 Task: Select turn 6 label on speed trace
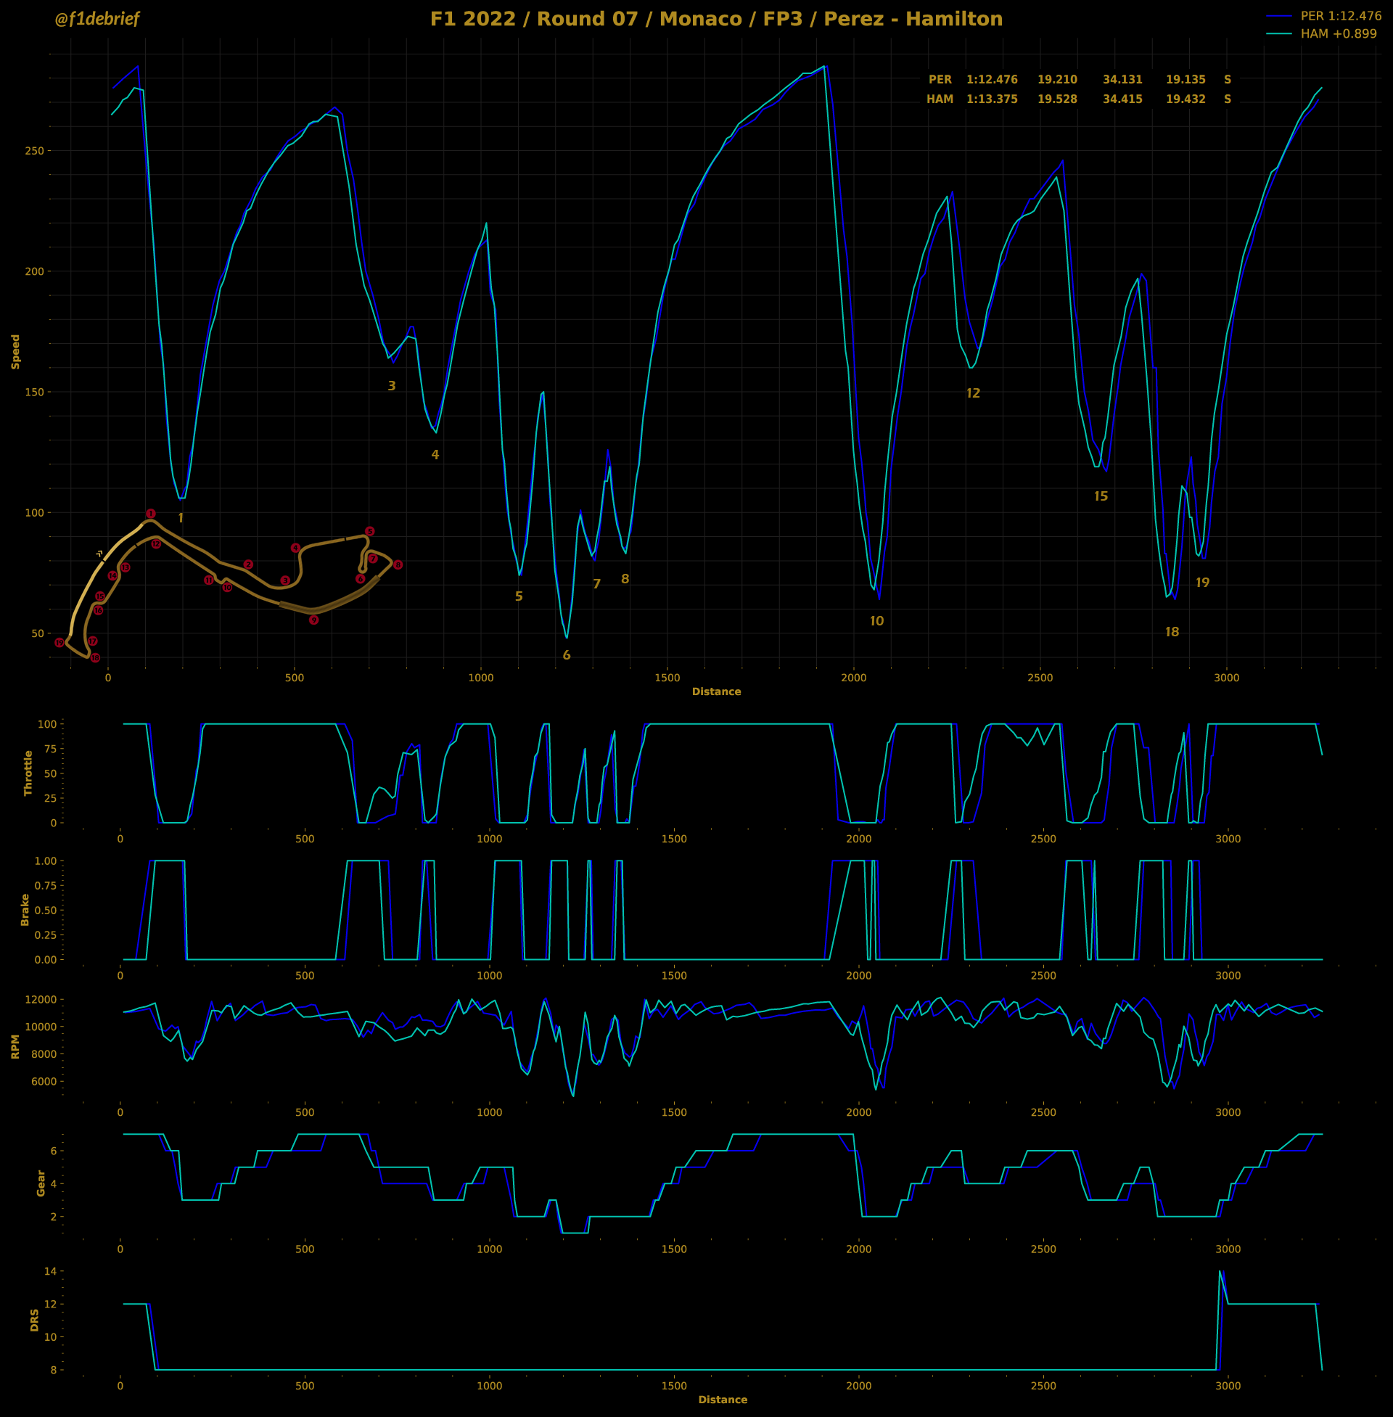click(x=567, y=654)
